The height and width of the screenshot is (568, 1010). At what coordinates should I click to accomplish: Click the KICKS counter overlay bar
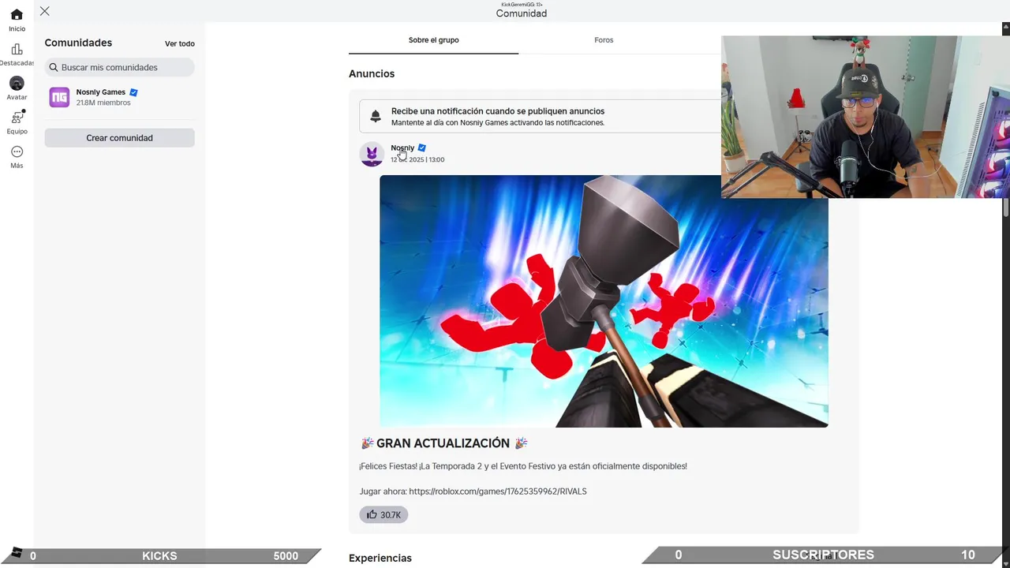click(160, 556)
